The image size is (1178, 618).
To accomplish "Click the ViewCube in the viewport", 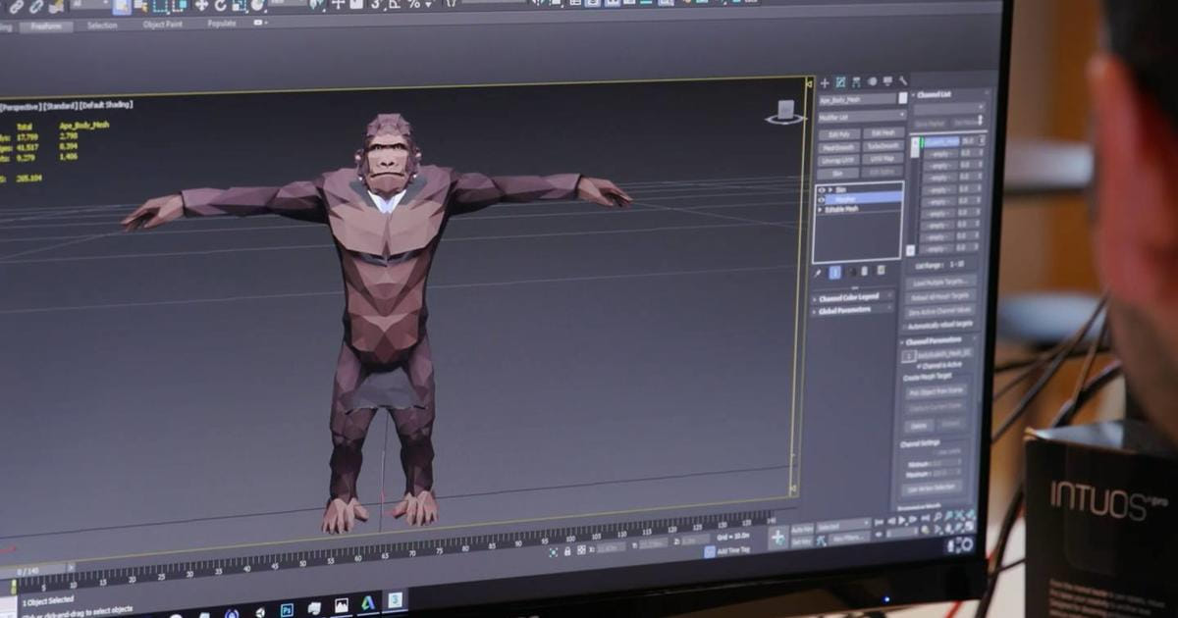I will point(785,113).
